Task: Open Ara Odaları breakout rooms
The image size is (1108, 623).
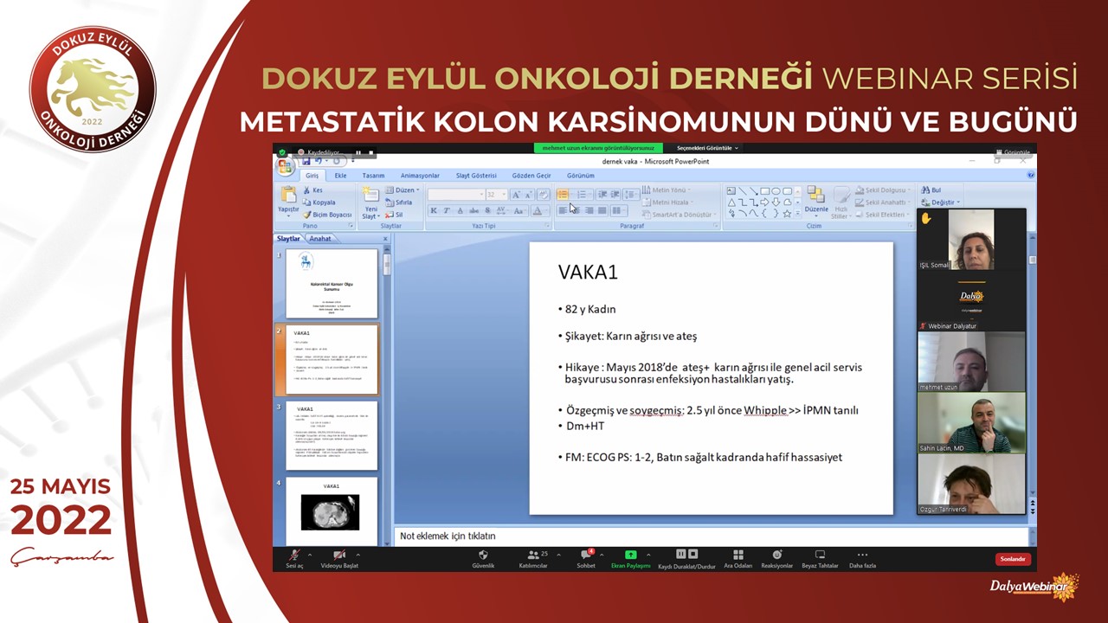Action: [738, 556]
